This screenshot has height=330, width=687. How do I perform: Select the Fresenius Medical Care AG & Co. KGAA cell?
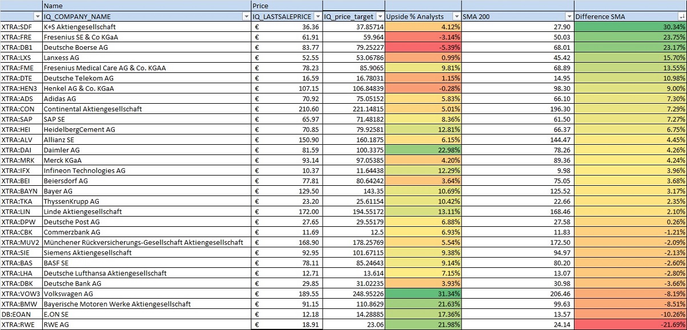coord(147,68)
